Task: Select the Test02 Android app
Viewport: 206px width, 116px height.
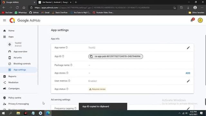Action: coord(18,44)
